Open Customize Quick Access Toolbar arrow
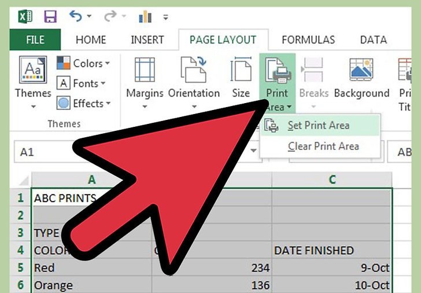This screenshot has width=421, height=293. pos(165,17)
